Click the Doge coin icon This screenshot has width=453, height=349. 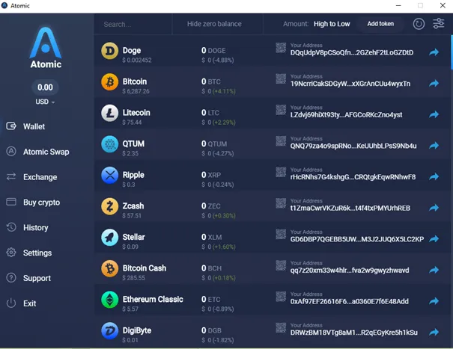[110, 51]
